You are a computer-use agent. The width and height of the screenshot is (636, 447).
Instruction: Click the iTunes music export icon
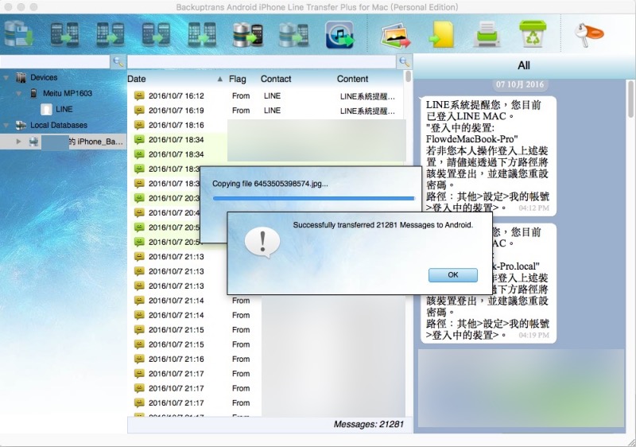(x=340, y=34)
